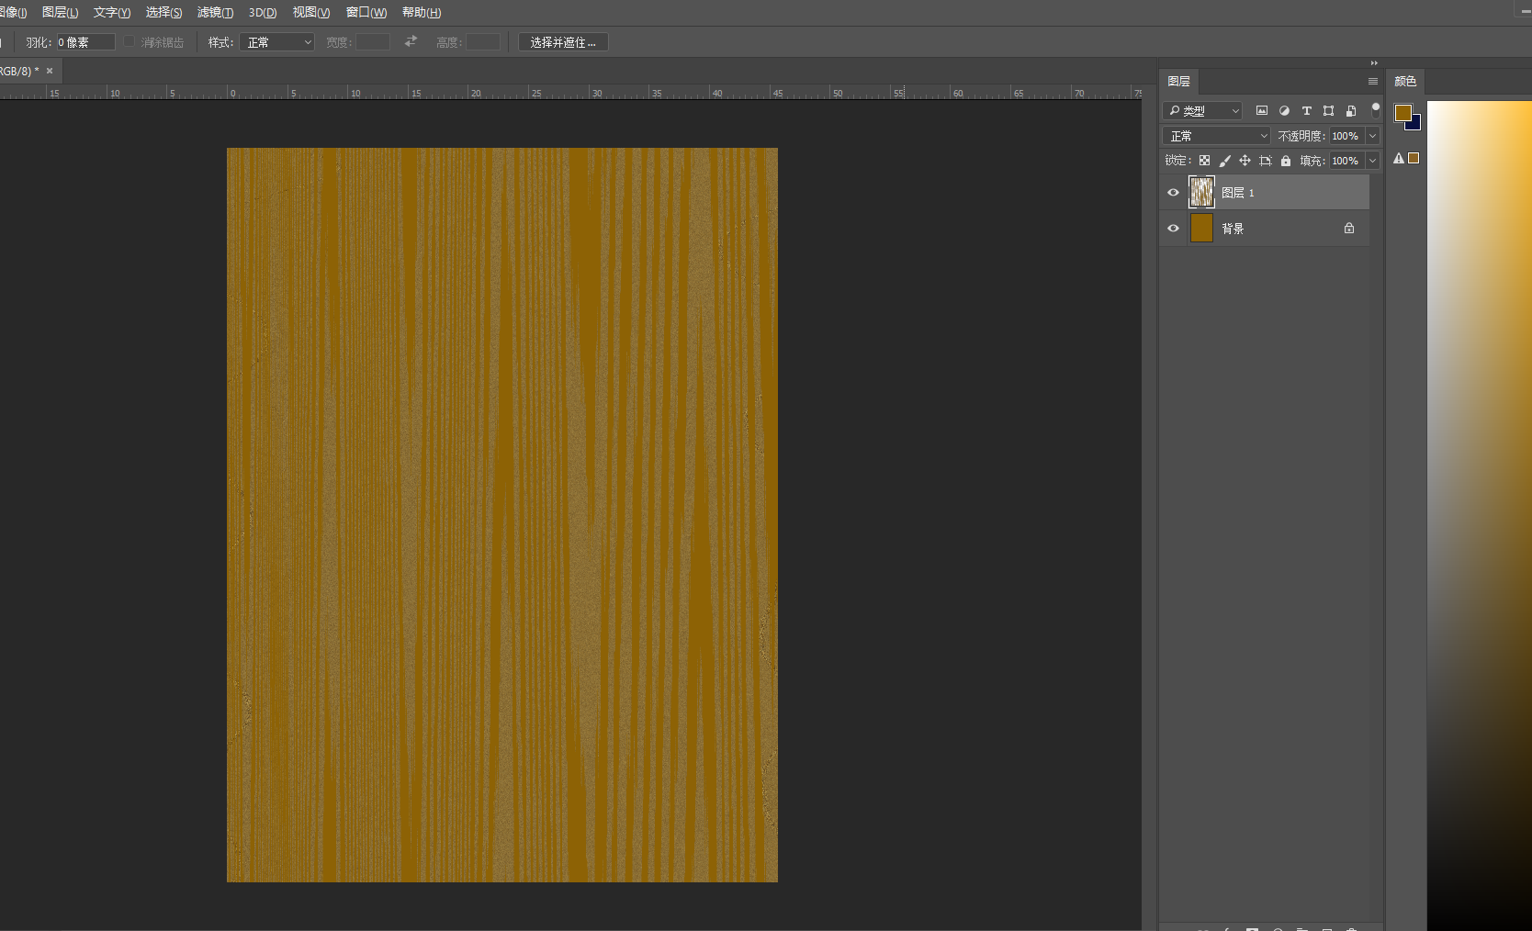Click the 选择并遮住... button
This screenshot has height=931, width=1532.
[563, 42]
